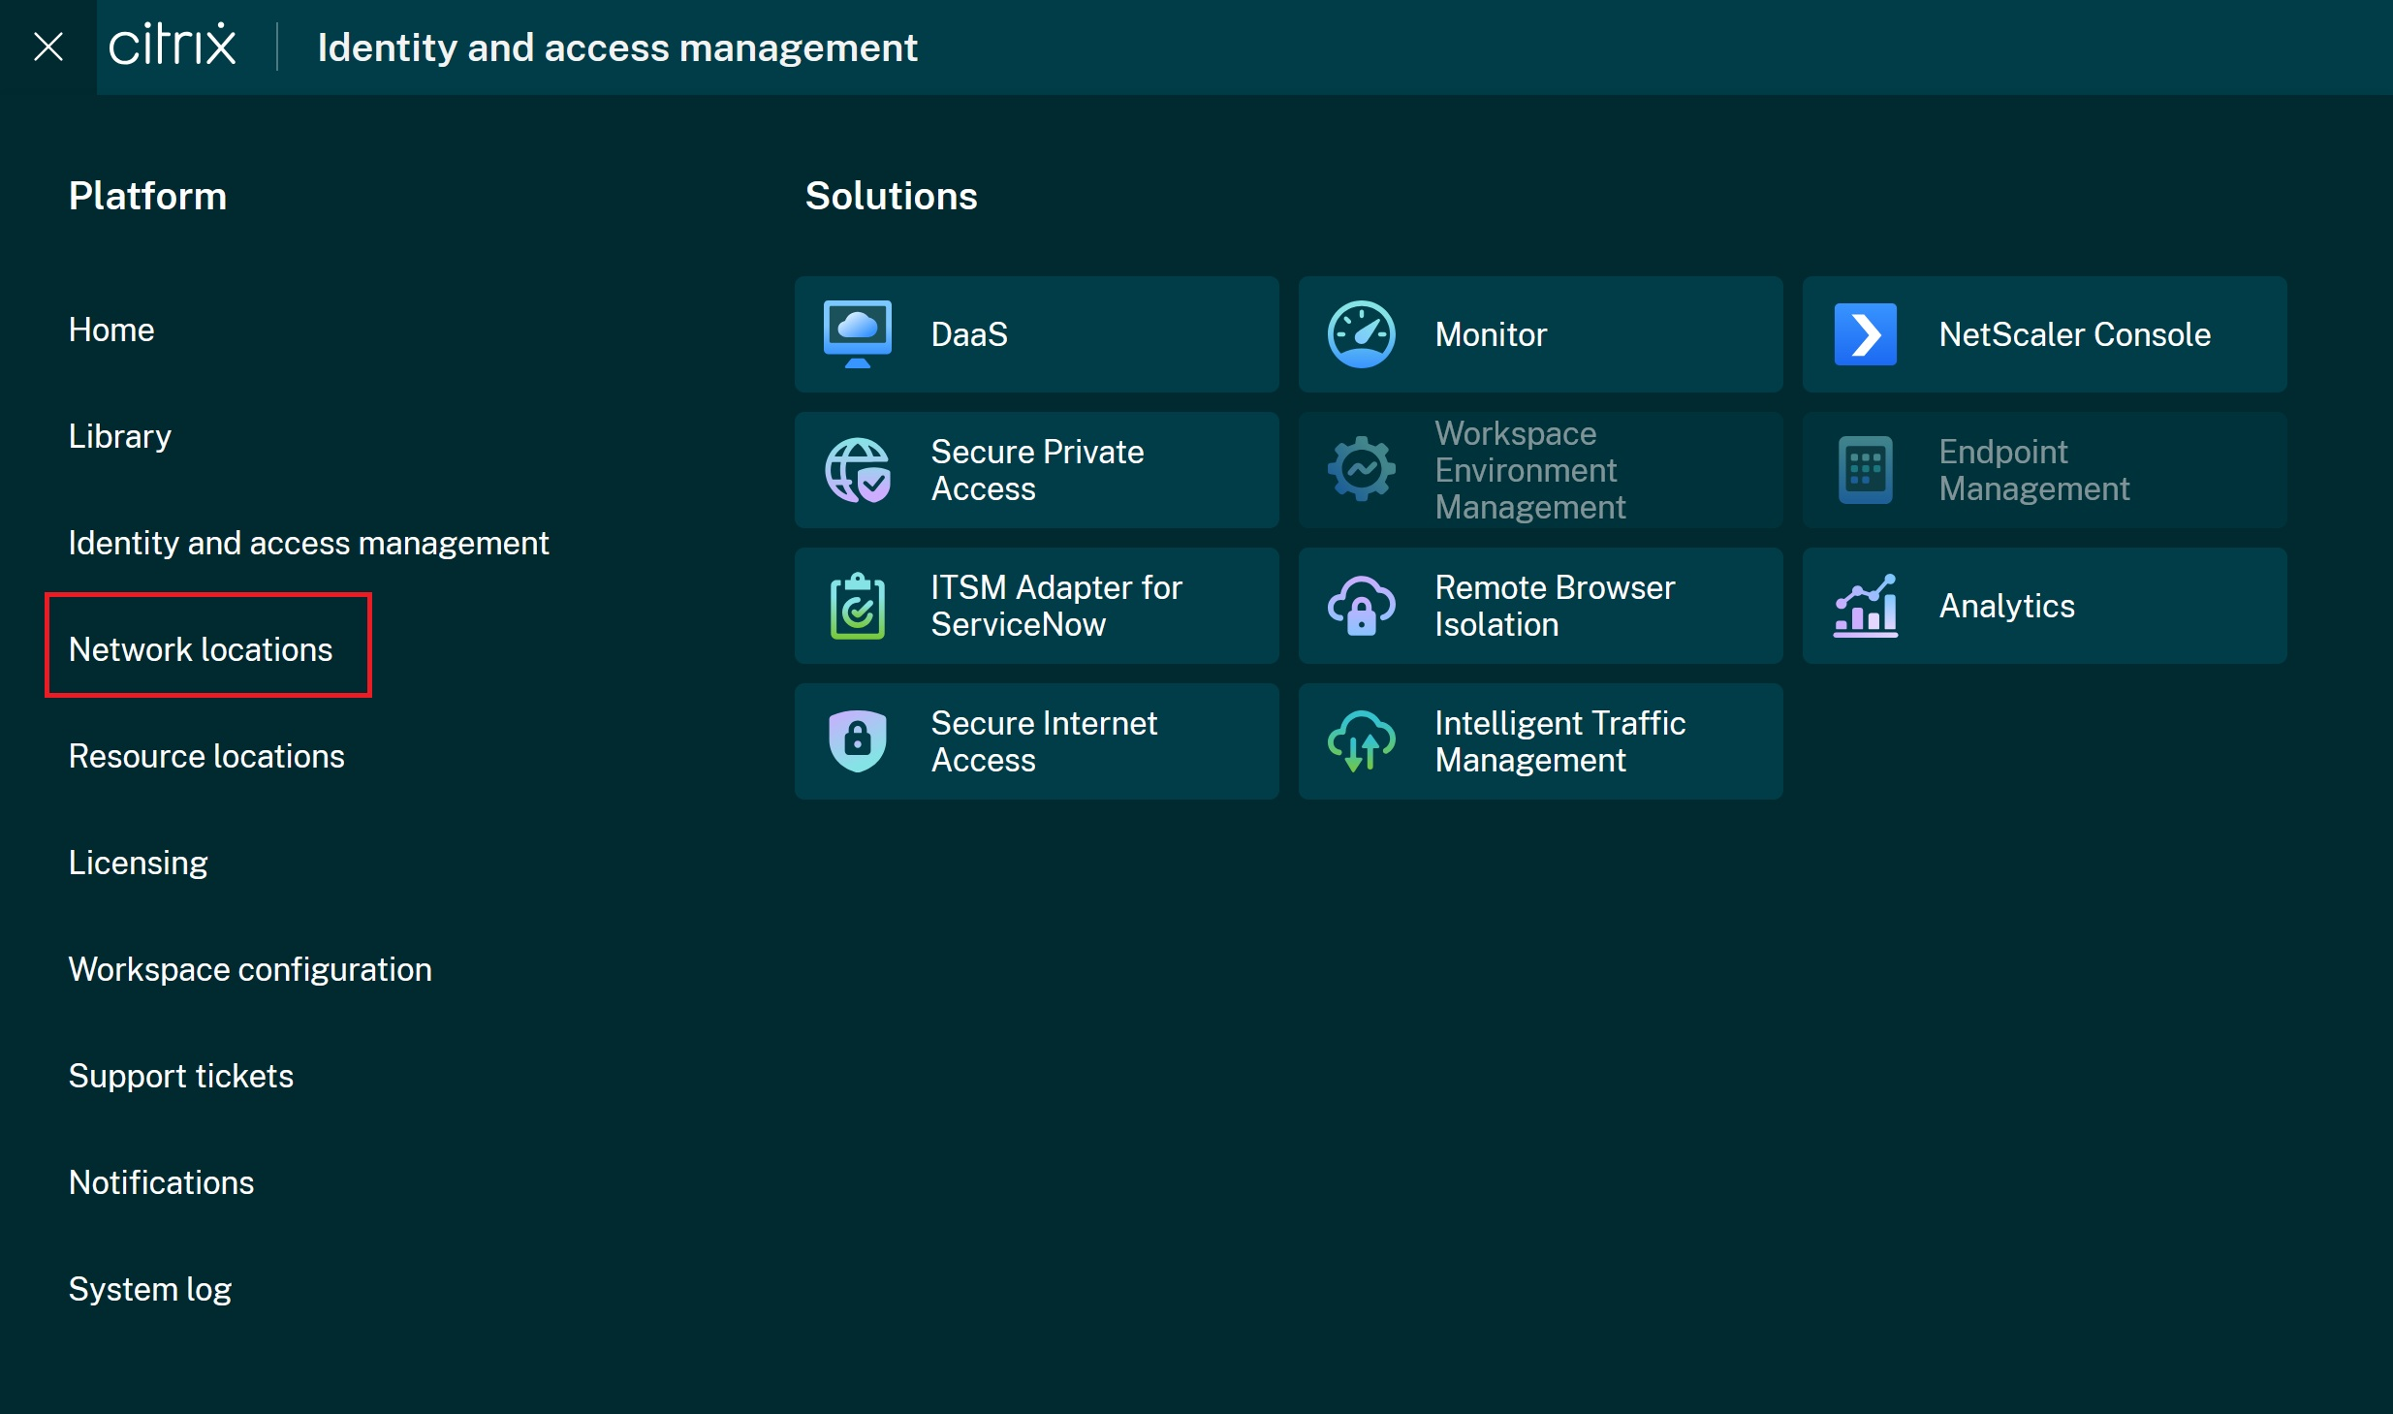
Task: Launch Intelligent Traffic Management
Action: [1539, 740]
